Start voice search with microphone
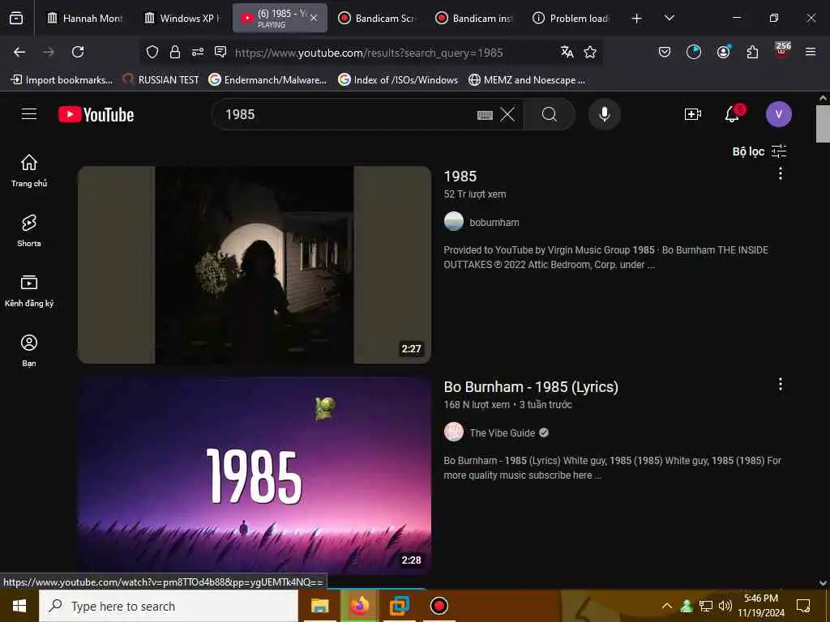The image size is (830, 622). tap(605, 114)
